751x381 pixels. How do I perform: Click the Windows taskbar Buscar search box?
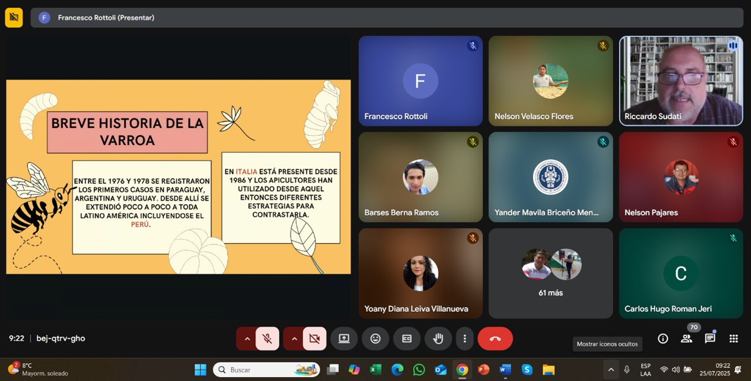(x=266, y=370)
